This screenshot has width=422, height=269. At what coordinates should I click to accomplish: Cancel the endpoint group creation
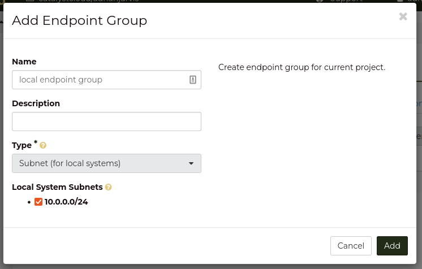click(351, 246)
